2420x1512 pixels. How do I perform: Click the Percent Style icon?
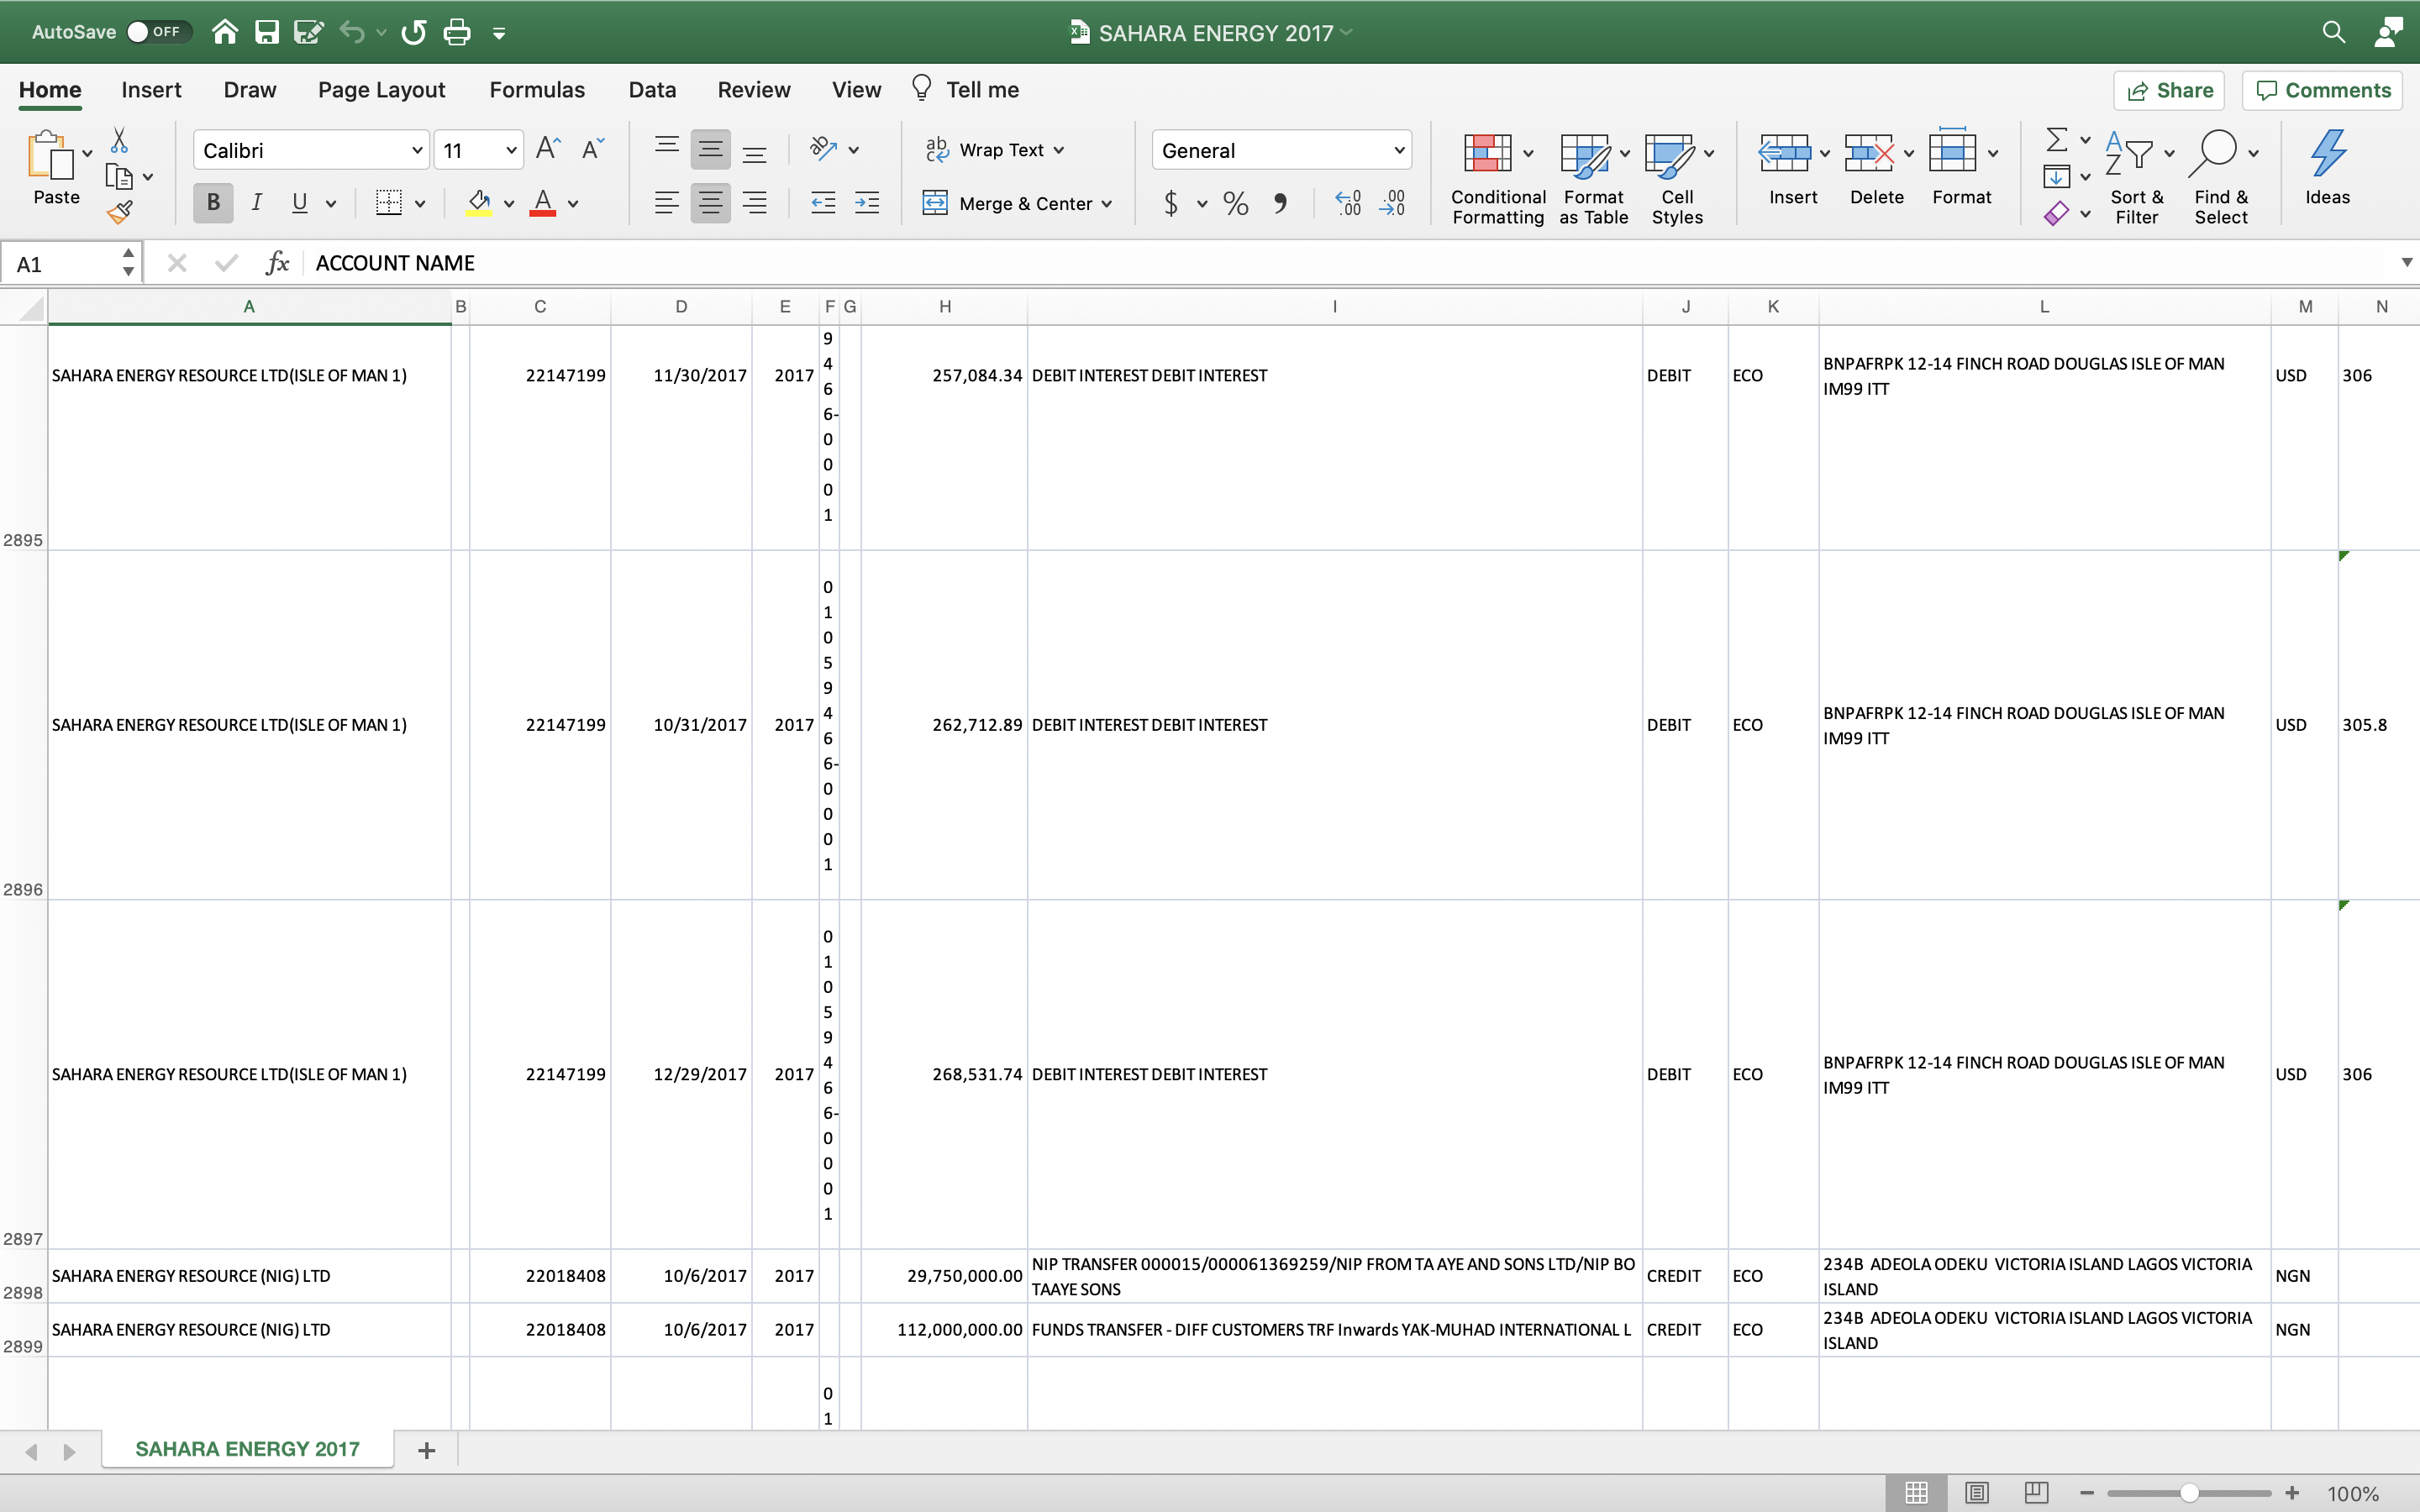[1236, 204]
